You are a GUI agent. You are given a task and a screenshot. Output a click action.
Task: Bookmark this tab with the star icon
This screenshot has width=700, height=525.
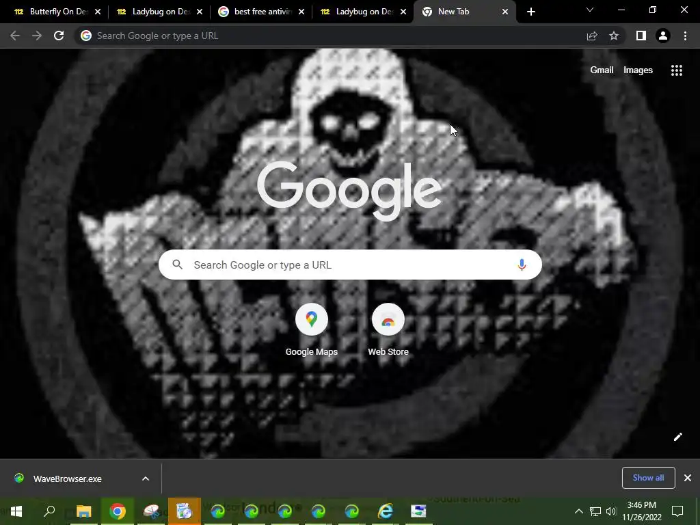click(x=614, y=36)
